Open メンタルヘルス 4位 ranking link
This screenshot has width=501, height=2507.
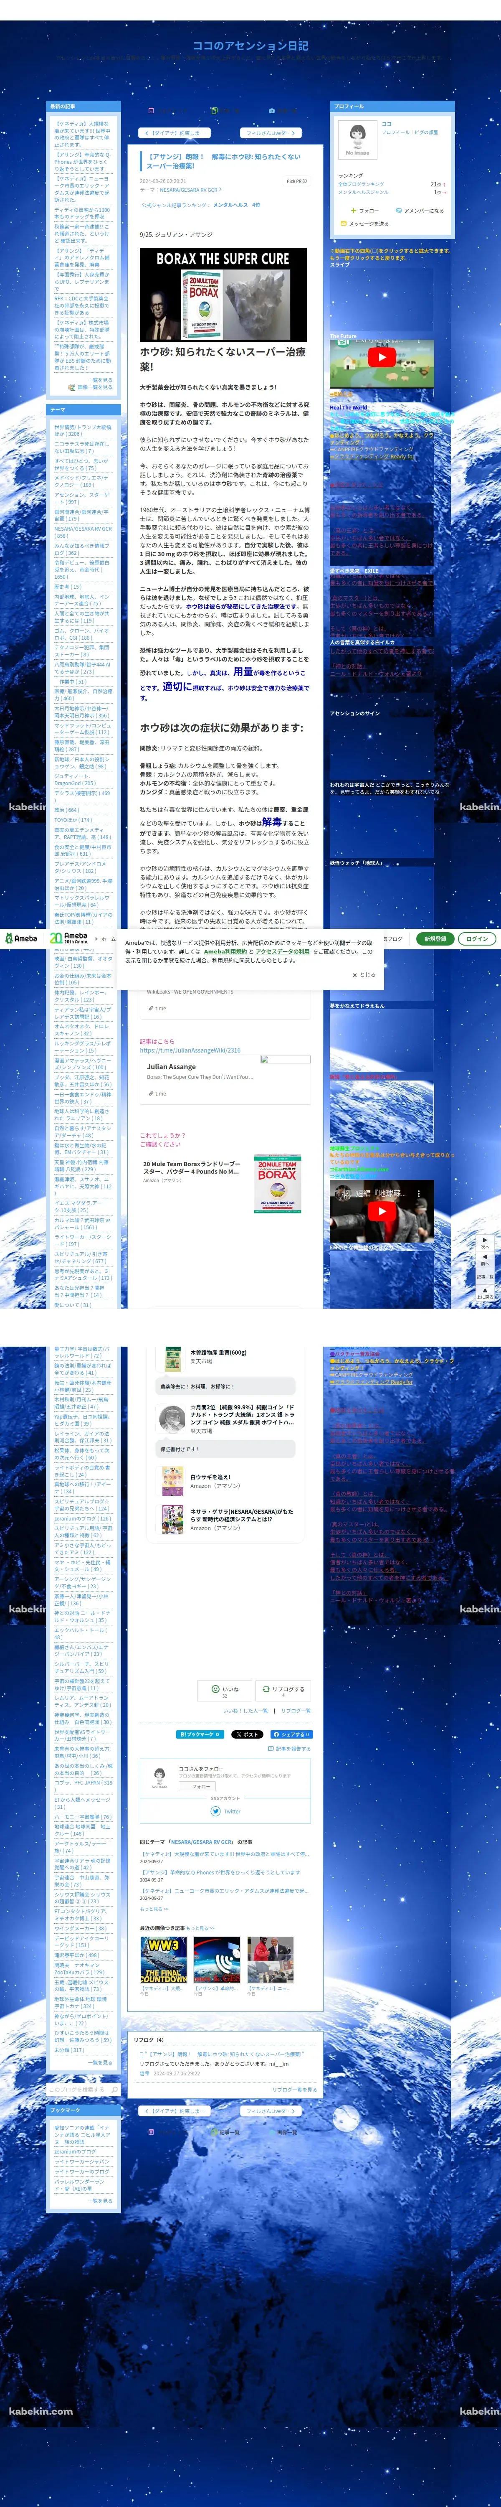[x=236, y=205]
